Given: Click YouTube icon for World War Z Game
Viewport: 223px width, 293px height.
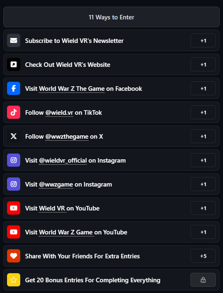Looking at the screenshot, I should [14, 232].
